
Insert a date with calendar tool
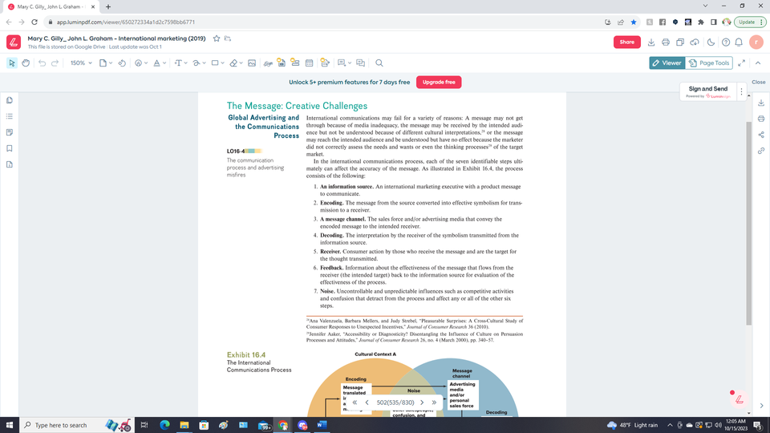(309, 63)
